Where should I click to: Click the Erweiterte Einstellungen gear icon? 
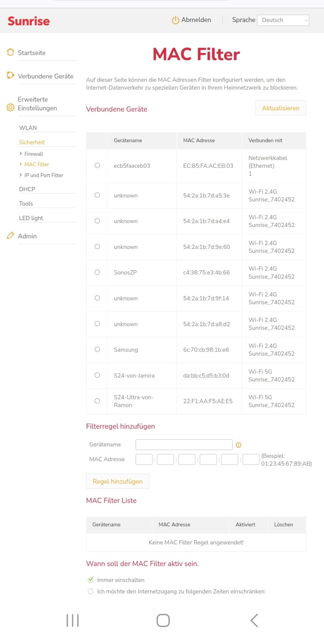11,108
